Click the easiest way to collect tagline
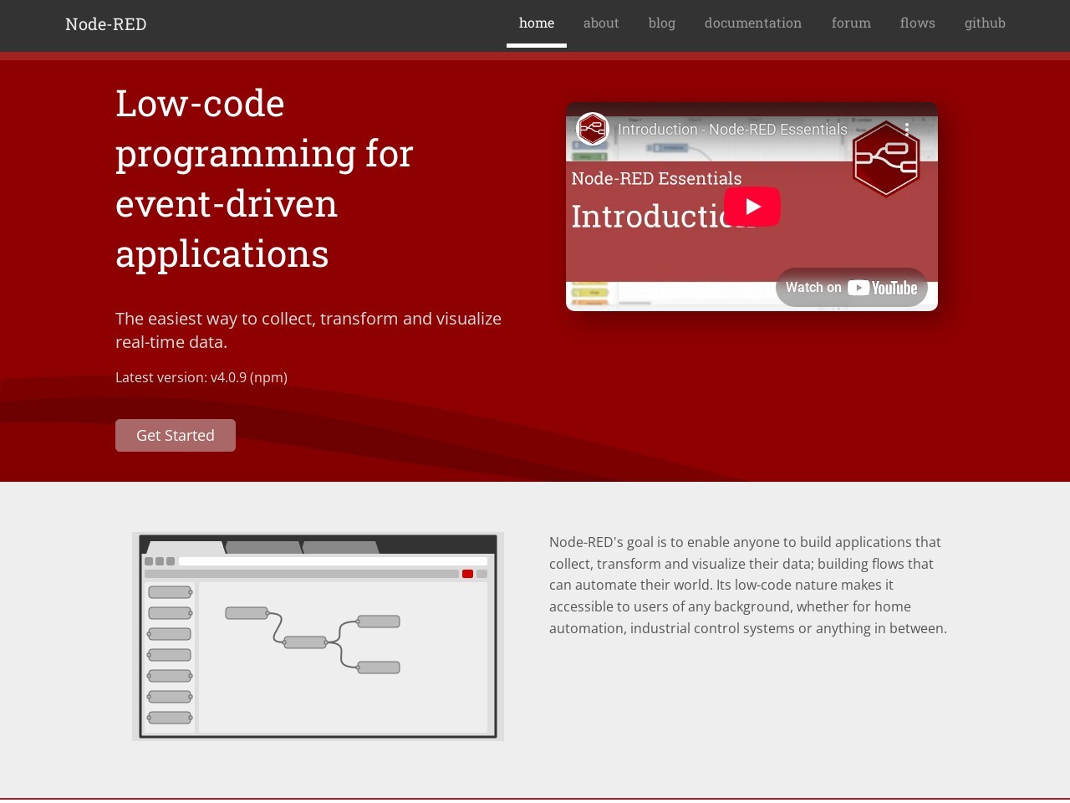The image size is (1070, 803). pos(308,330)
